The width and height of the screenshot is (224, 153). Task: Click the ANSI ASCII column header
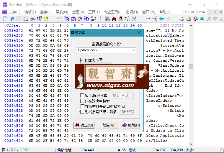pyautogui.click(x=172, y=25)
